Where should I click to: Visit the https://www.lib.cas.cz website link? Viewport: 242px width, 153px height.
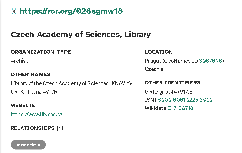[37, 114]
